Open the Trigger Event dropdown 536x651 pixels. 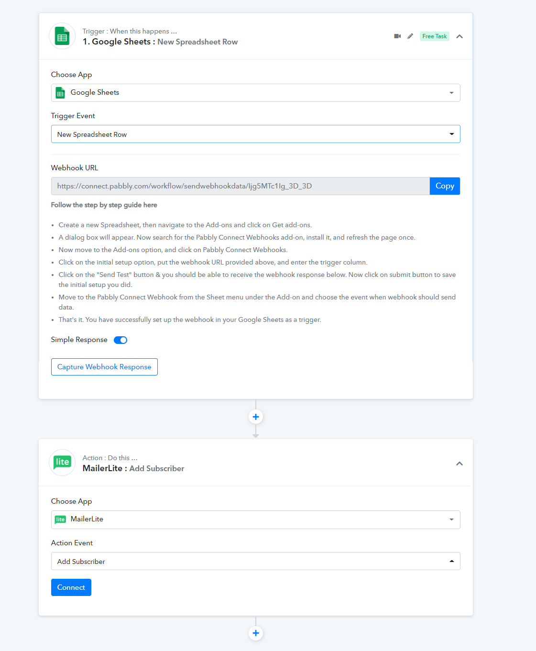coord(255,134)
